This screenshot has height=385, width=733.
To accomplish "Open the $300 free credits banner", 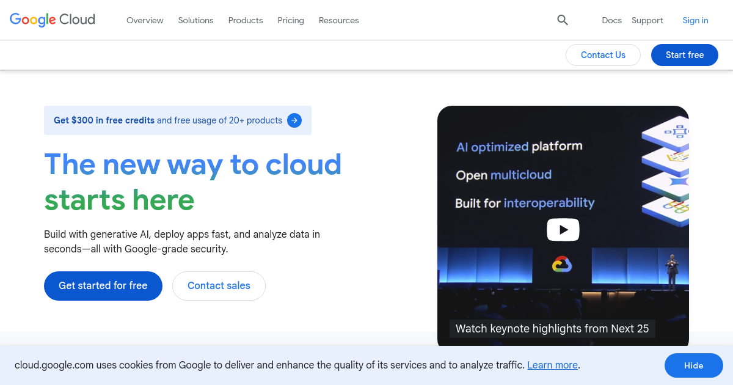I will (x=178, y=120).
